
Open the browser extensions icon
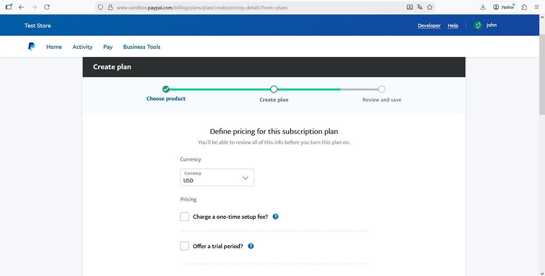click(524, 7)
